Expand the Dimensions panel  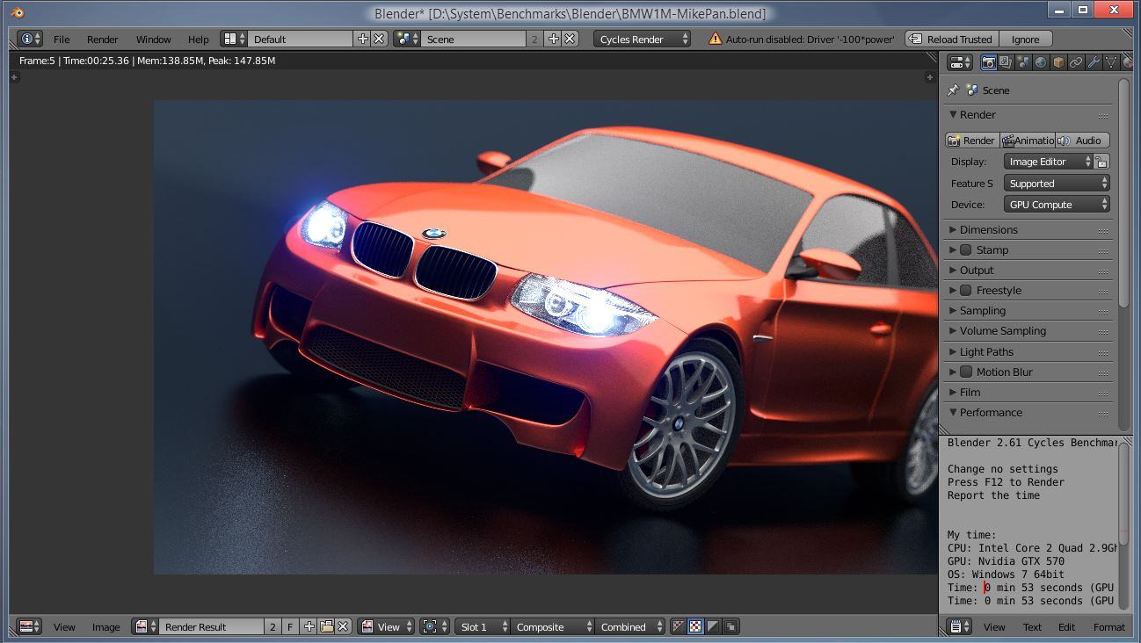pos(1029,230)
